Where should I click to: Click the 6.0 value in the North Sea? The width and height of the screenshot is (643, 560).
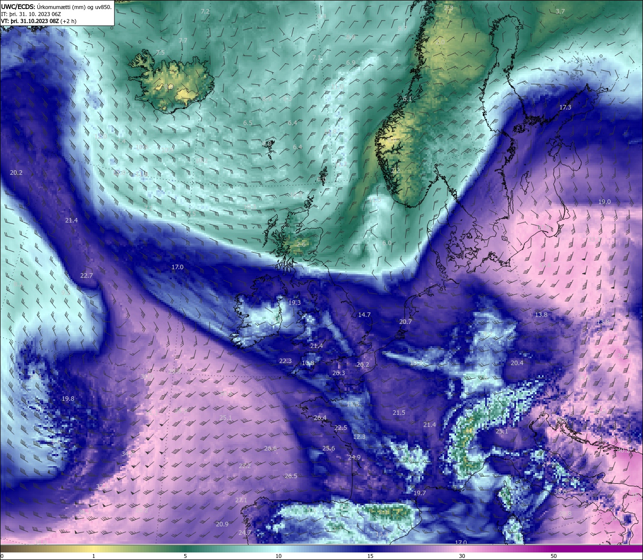tap(386, 243)
